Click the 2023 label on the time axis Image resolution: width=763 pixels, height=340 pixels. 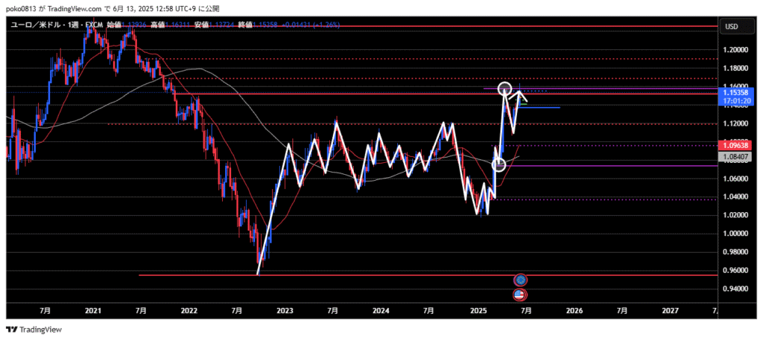coord(285,309)
